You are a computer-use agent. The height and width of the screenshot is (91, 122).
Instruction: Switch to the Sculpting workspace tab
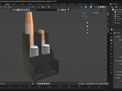coord(22,4)
